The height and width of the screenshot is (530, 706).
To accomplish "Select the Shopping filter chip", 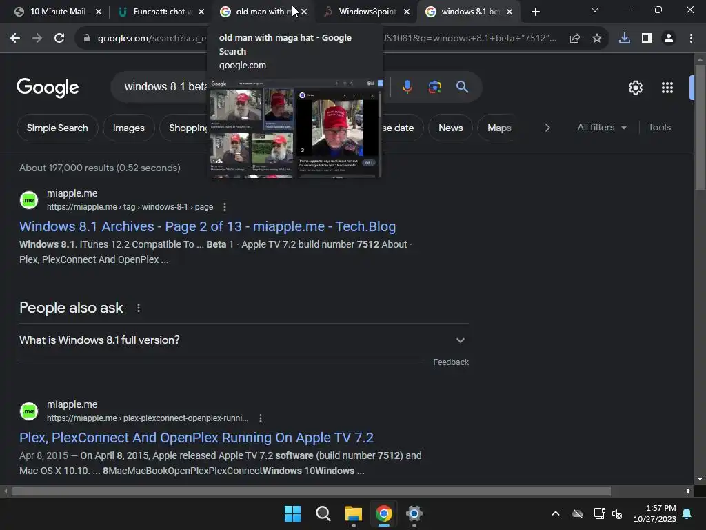I will click(185, 128).
